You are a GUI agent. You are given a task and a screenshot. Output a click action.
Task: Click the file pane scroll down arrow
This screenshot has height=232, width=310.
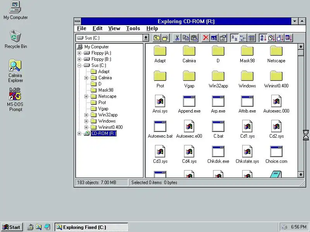pos(301,174)
